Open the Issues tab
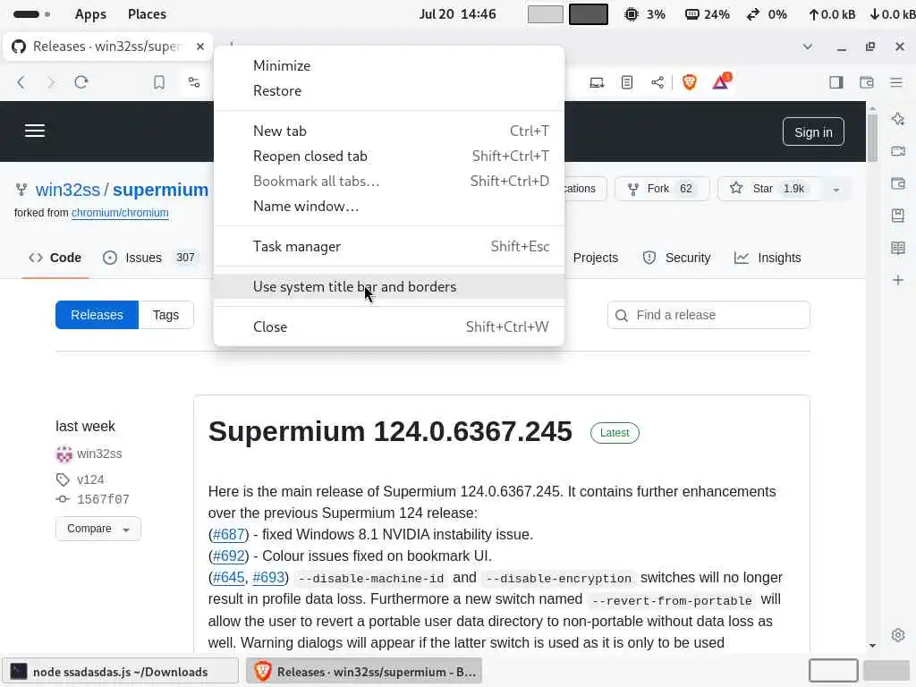916x687 pixels. pos(151,258)
